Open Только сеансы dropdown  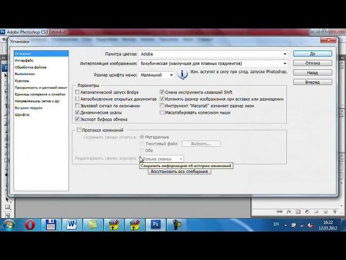click(161, 159)
